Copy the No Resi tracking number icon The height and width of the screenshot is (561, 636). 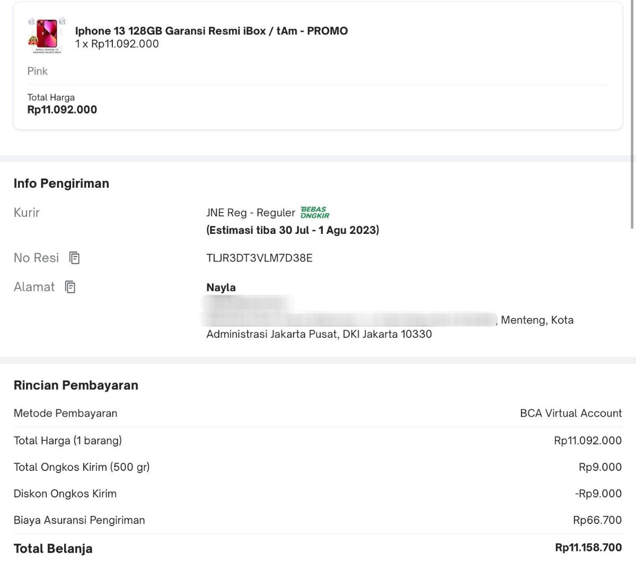click(x=75, y=258)
